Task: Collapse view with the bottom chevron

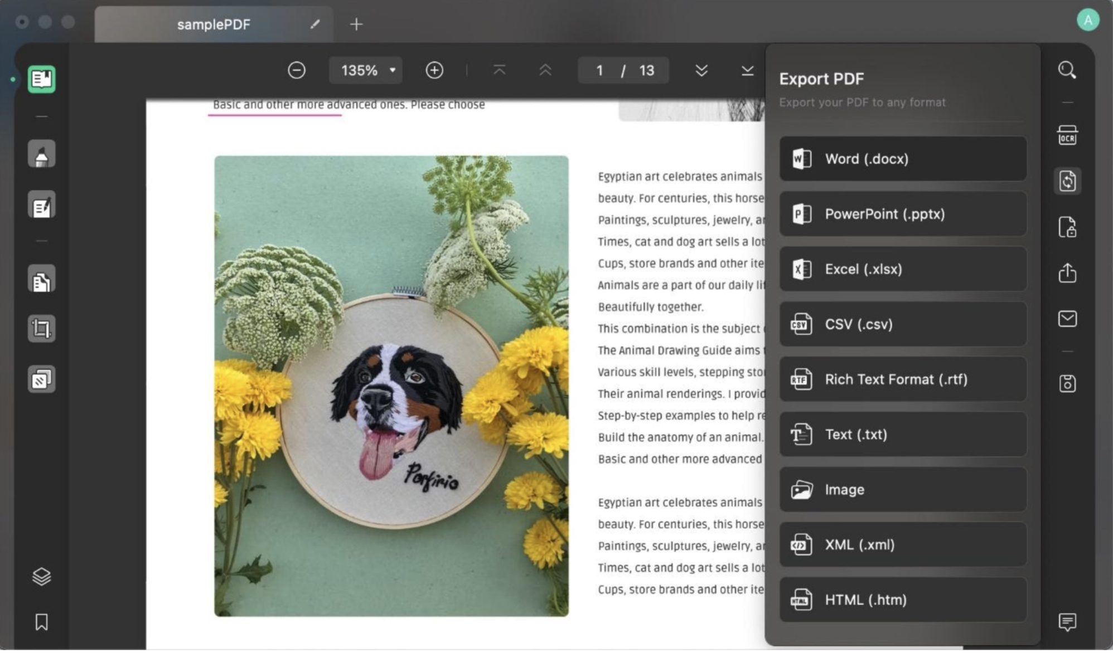Action: (747, 71)
